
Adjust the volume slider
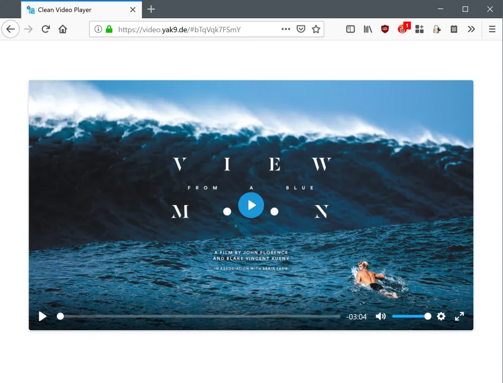[x=411, y=316]
